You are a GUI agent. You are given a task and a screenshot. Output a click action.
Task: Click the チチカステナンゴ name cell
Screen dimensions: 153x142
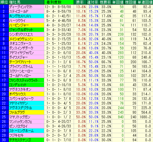pyautogui.click(x=26, y=140)
